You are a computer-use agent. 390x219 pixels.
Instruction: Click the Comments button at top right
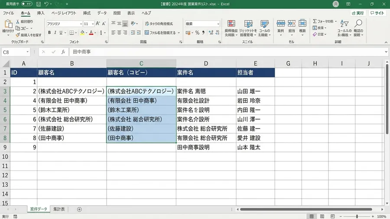[x=377, y=13]
